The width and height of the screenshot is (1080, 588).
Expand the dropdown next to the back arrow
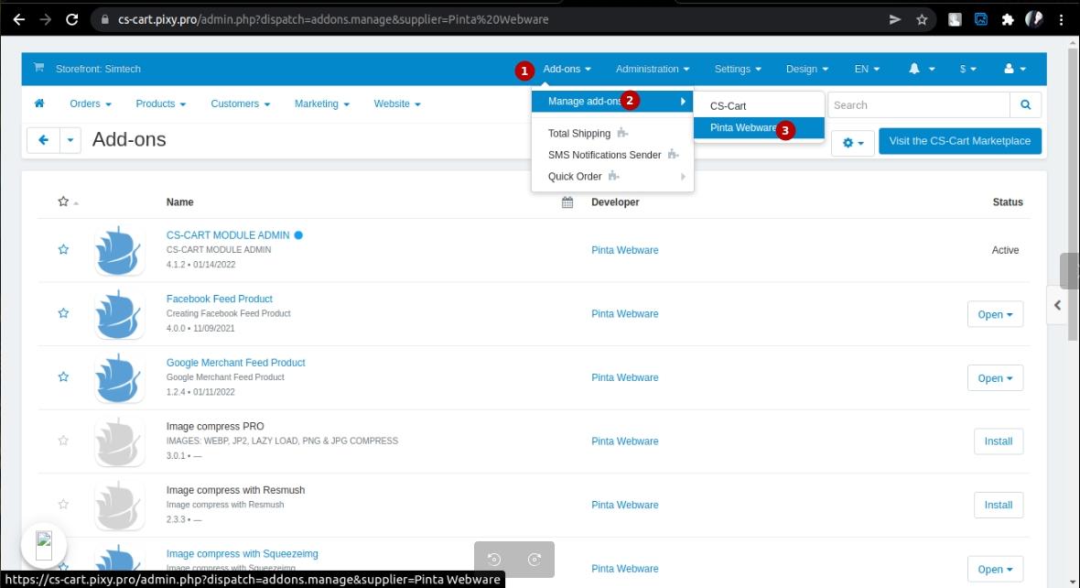pos(70,140)
